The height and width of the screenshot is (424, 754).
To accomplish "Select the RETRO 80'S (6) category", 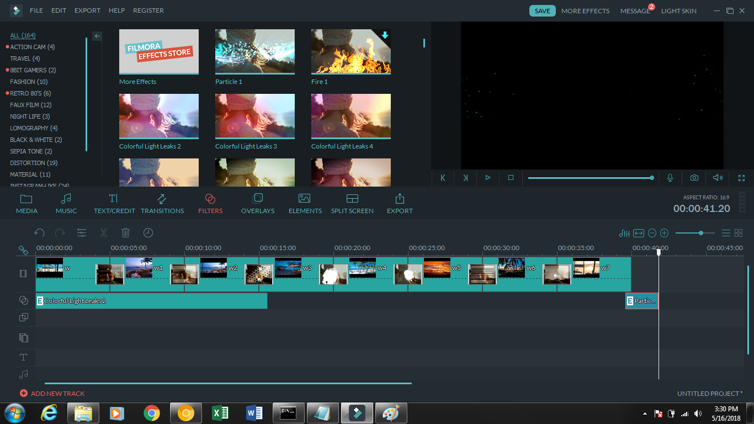I will coord(30,93).
